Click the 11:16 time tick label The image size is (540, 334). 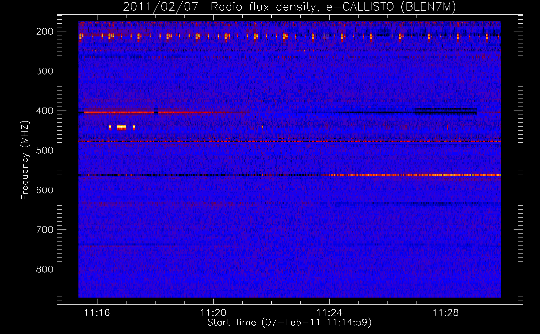97,313
